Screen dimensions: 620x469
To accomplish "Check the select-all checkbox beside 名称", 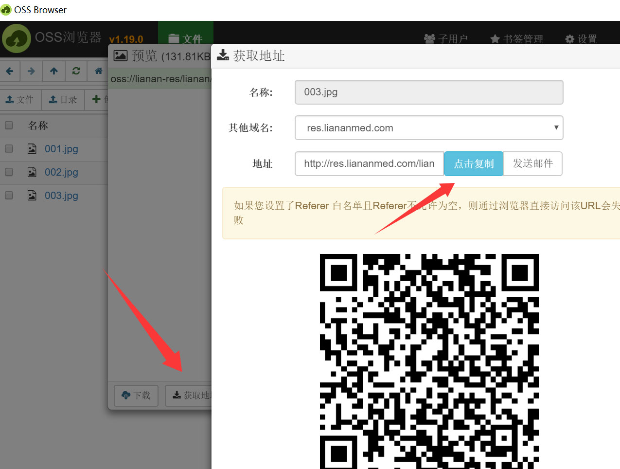I will (9, 126).
